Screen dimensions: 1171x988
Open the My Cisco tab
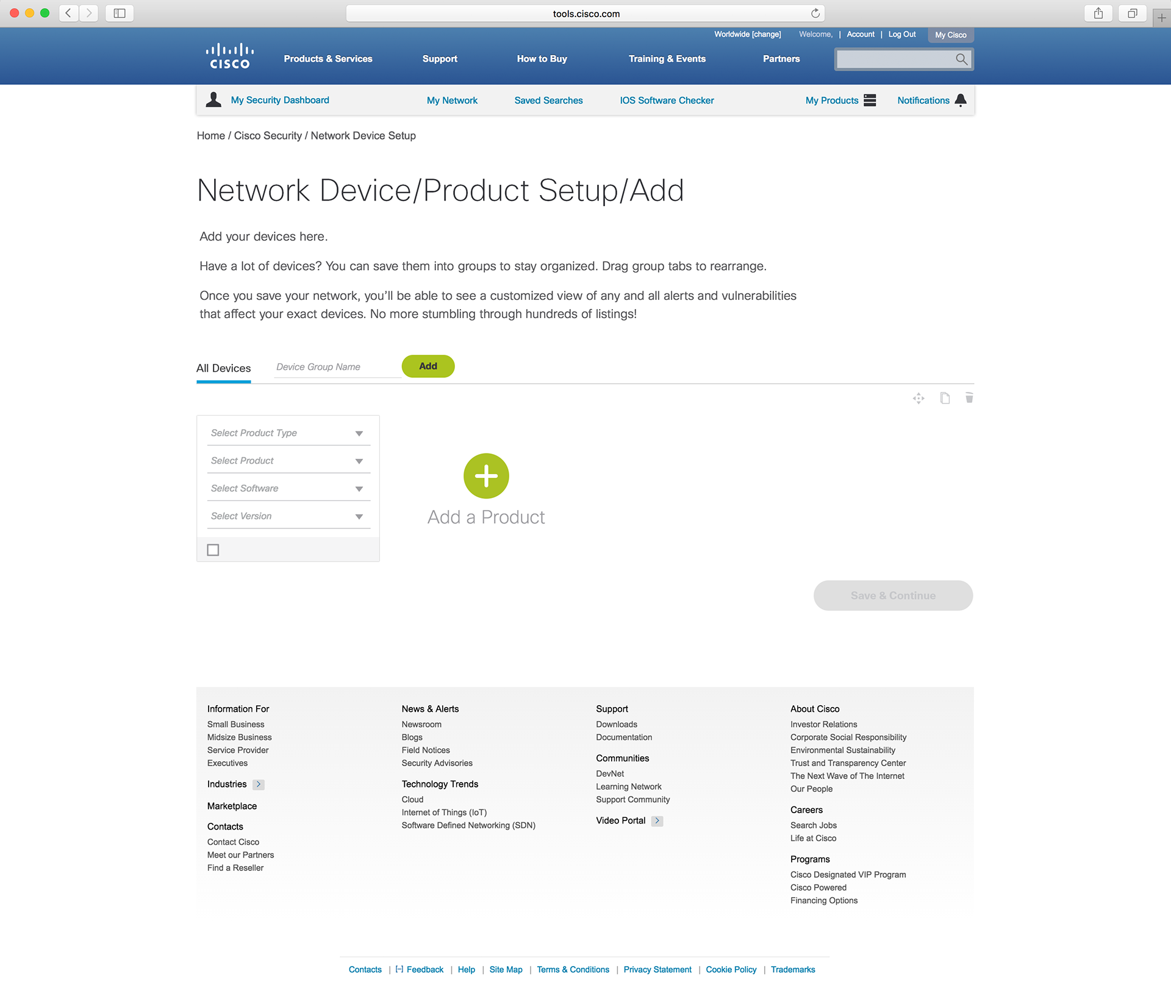[x=951, y=35]
